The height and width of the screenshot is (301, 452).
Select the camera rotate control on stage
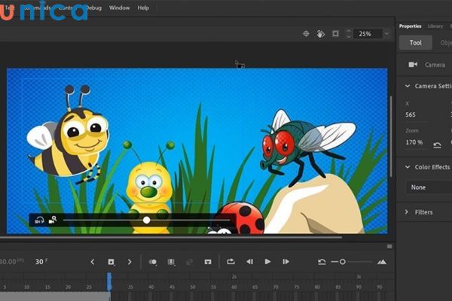pyautogui.click(x=39, y=220)
